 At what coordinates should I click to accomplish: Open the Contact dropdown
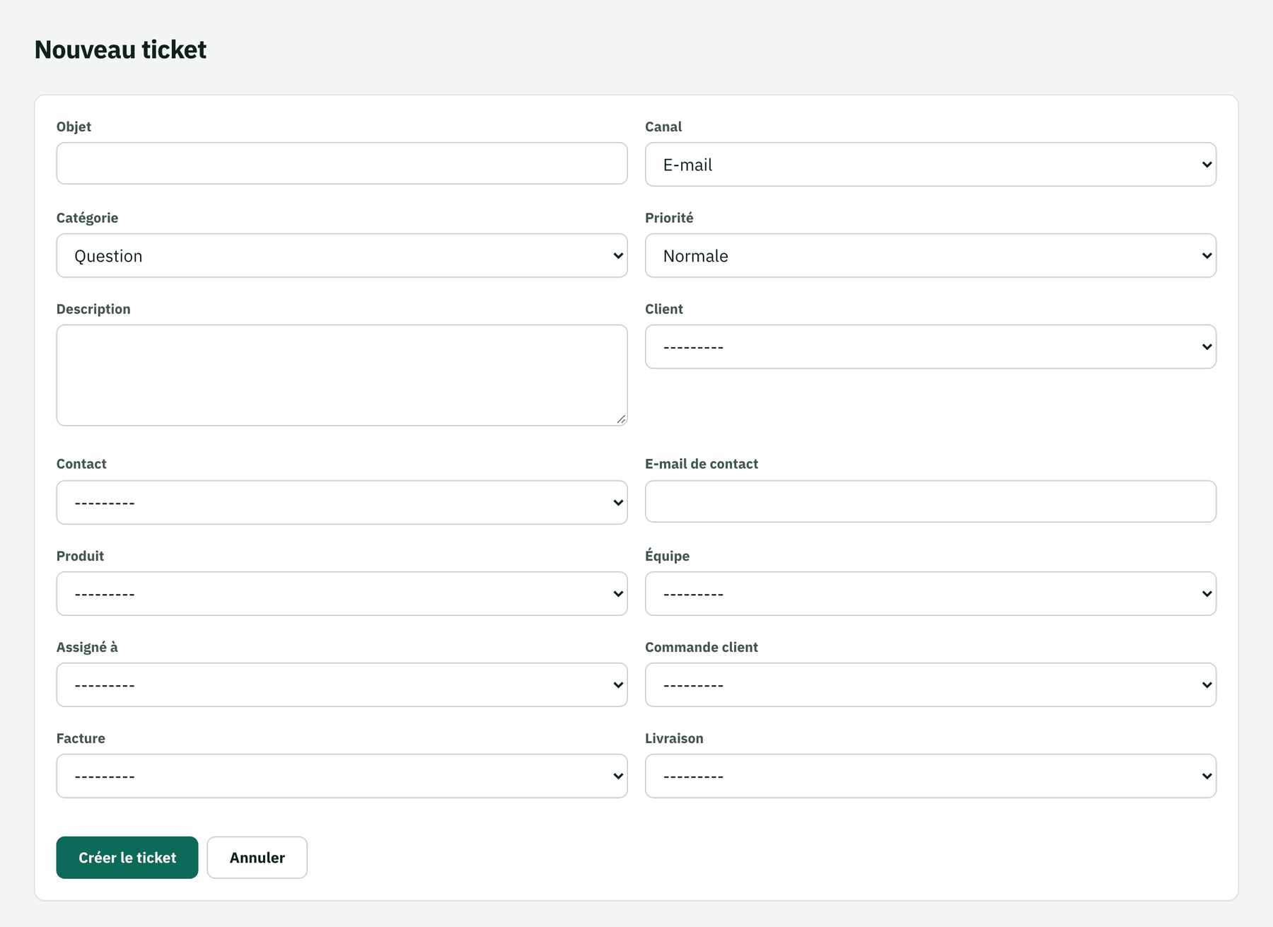click(342, 503)
